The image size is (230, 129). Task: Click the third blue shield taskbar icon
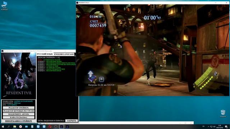38,126
